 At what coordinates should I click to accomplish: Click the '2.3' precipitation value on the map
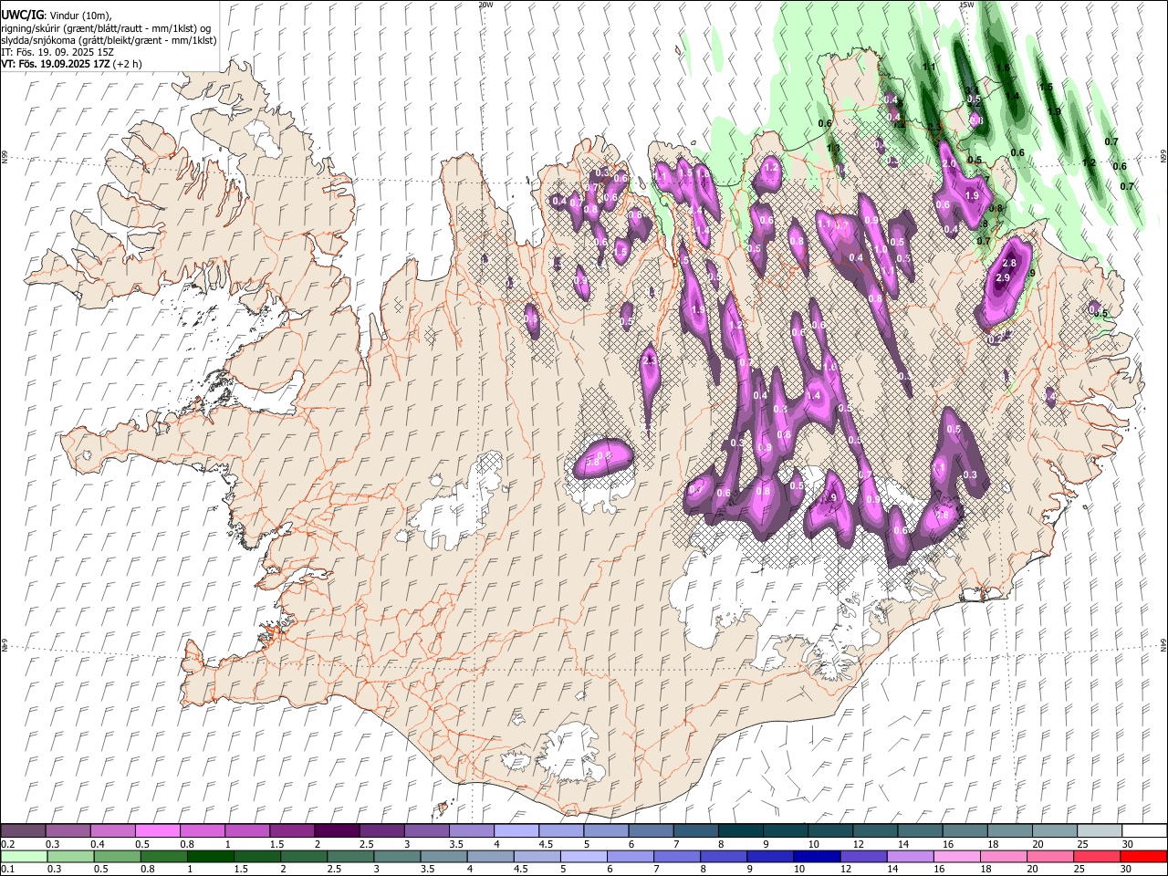tap(651, 361)
